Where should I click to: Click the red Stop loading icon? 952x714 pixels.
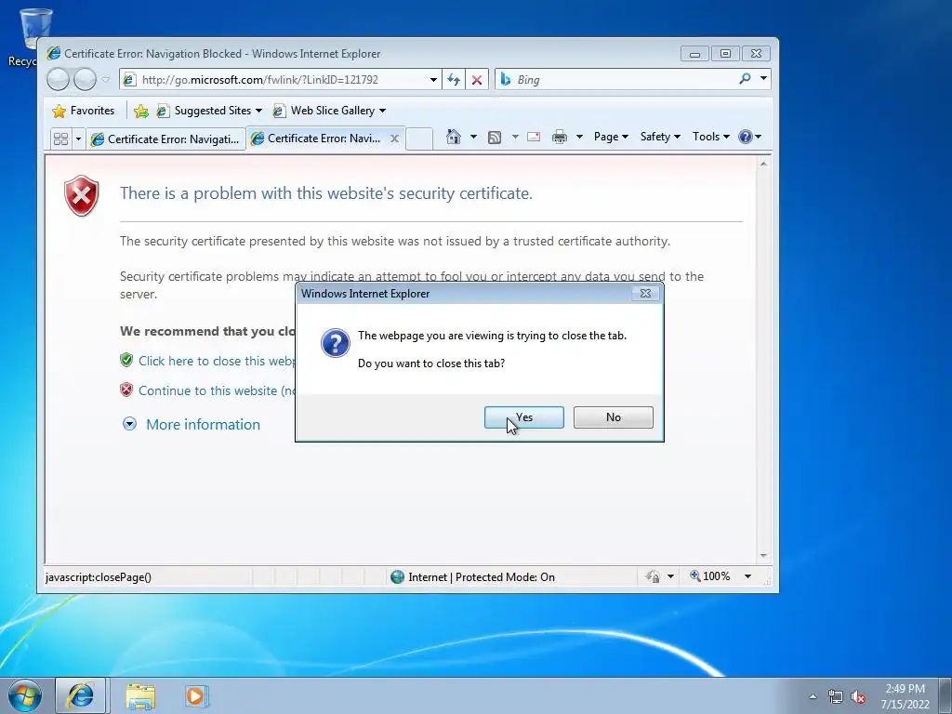[x=477, y=80]
